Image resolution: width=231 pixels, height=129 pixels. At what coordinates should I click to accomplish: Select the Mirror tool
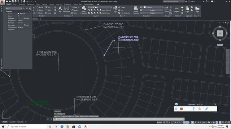pos(40,10)
